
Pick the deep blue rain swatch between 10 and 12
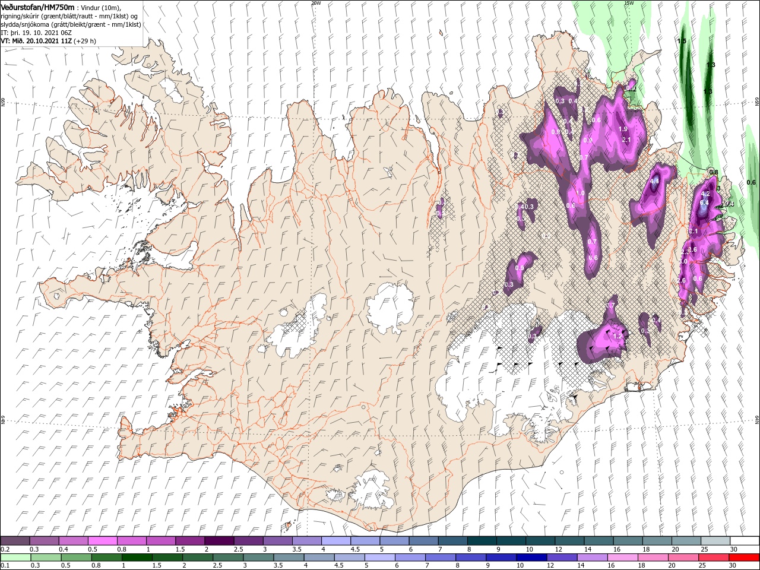[531, 558]
